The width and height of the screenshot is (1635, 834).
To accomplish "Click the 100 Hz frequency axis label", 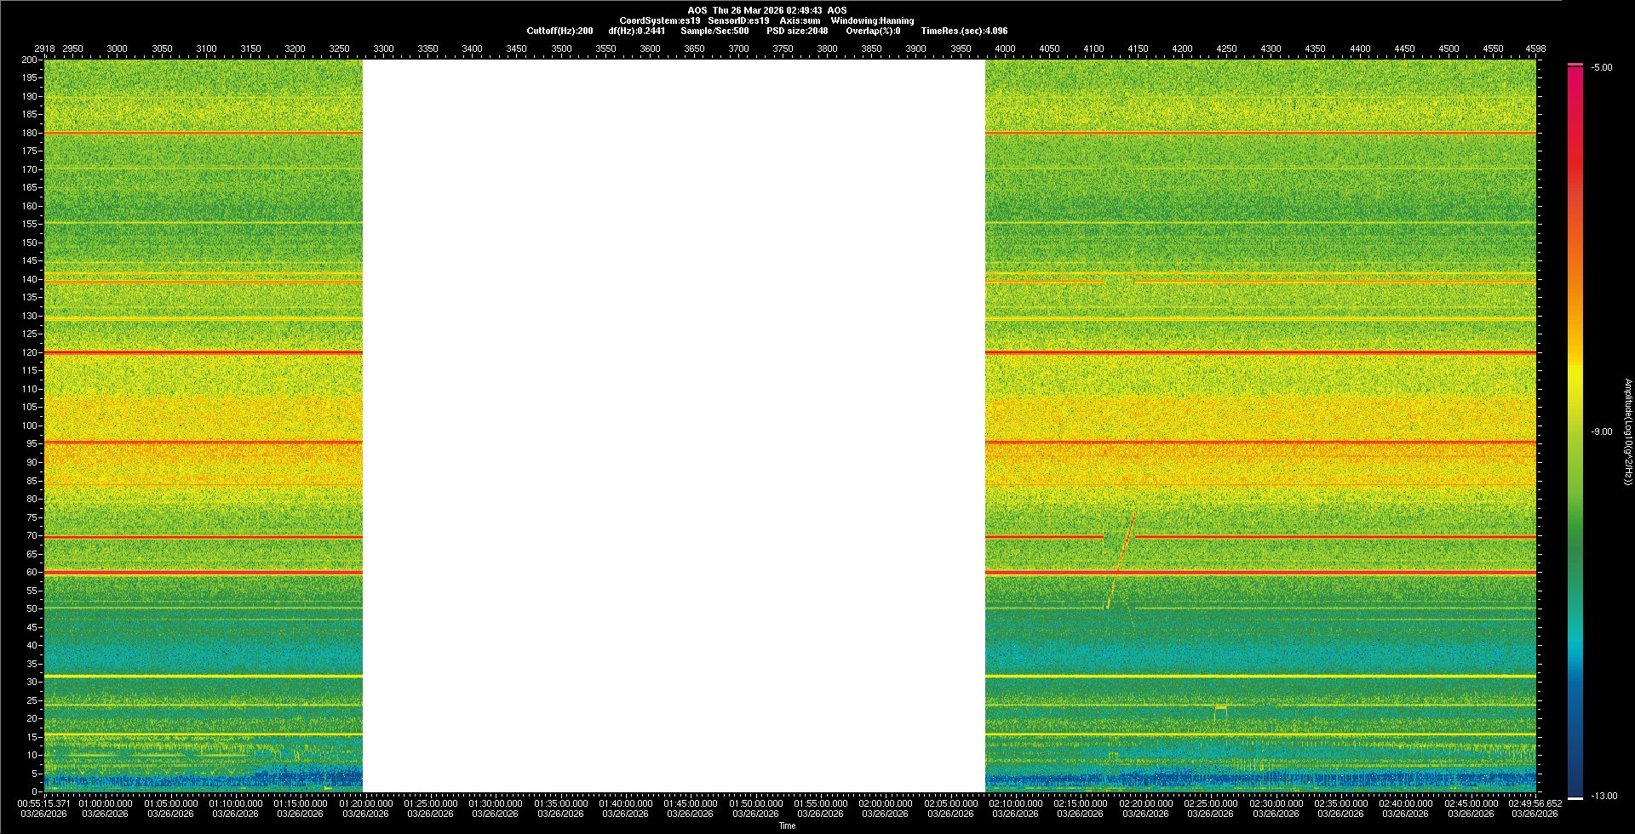I will pyautogui.click(x=29, y=426).
